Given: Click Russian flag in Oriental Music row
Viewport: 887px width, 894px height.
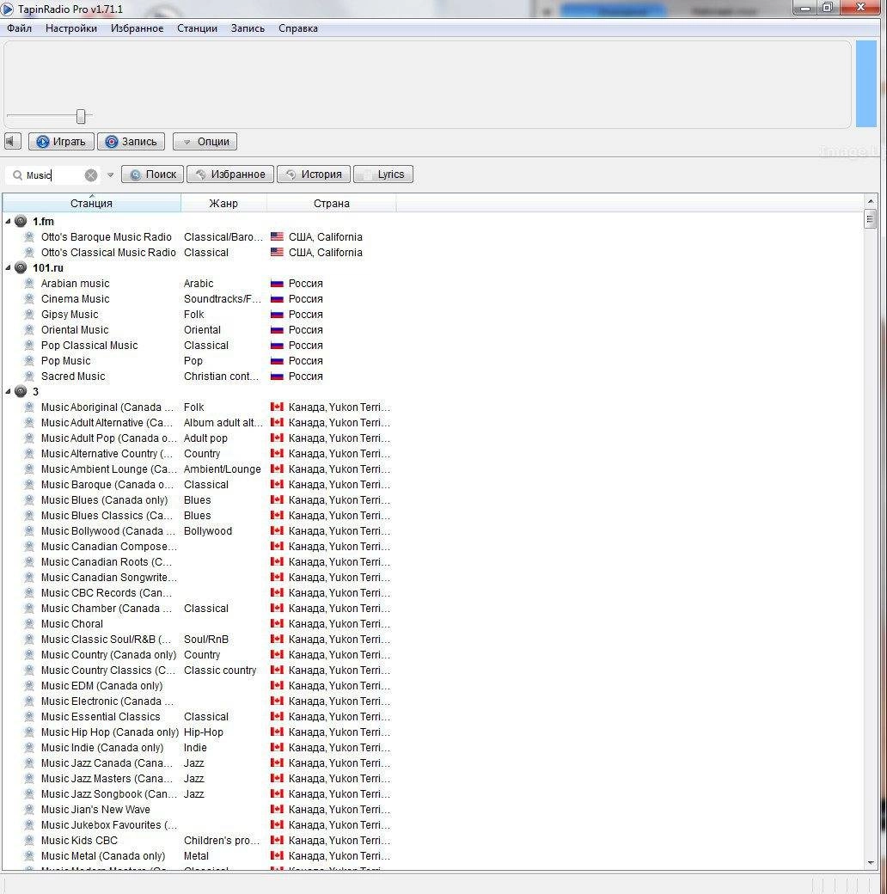Looking at the screenshot, I should tap(277, 329).
